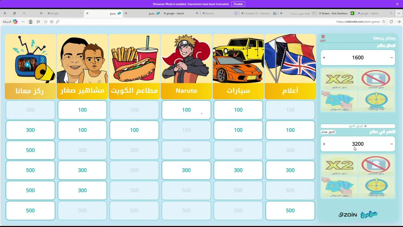Image resolution: width=403 pixels, height=227 pixels.
Task: Switch to Crosshair V2 tab
Action: coord(259,13)
